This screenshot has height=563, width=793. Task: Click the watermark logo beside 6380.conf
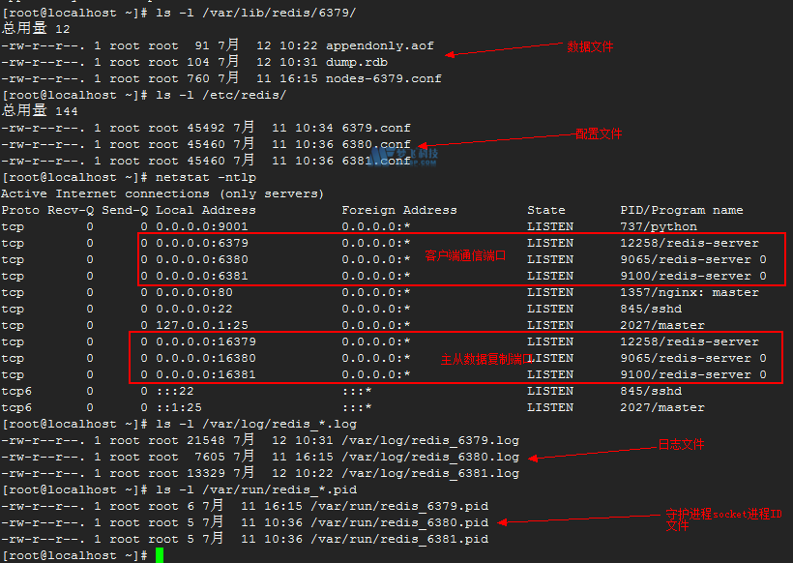click(418, 154)
